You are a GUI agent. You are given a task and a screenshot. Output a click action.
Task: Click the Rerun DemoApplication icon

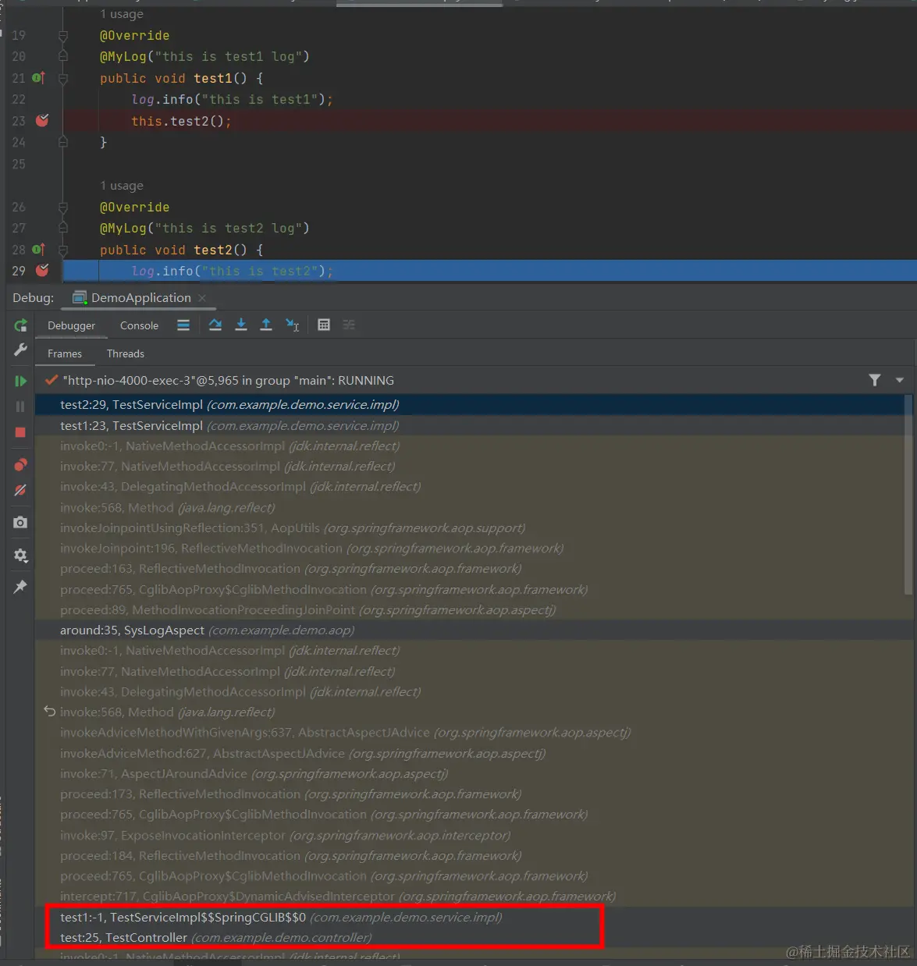point(20,325)
